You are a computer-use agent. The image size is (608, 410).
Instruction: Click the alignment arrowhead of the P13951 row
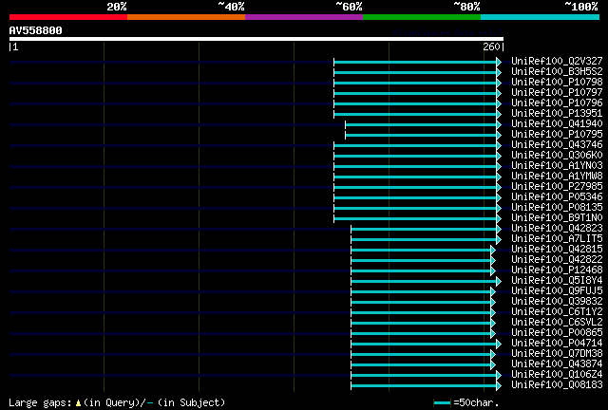[x=499, y=114]
